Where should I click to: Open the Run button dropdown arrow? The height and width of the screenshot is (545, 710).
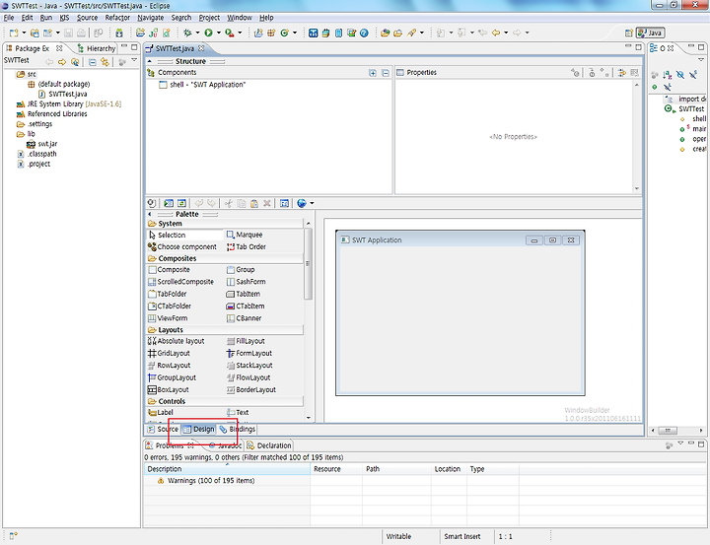(218, 33)
